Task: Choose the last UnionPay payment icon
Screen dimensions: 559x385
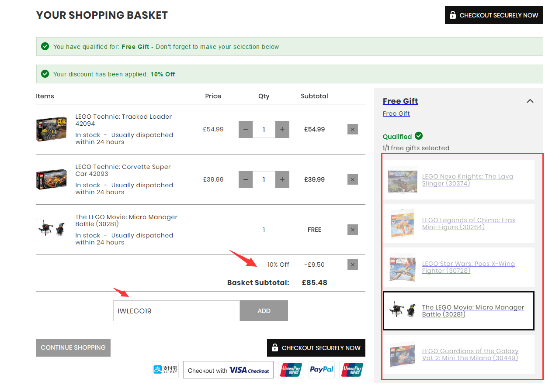Action: pyautogui.click(x=352, y=370)
